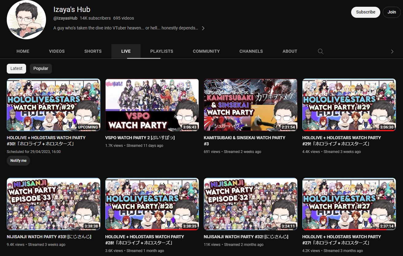This screenshot has width=403, height=256.
Task: Play the Hololive&Stars Watch Party #27 thumbnail
Action: [349, 204]
